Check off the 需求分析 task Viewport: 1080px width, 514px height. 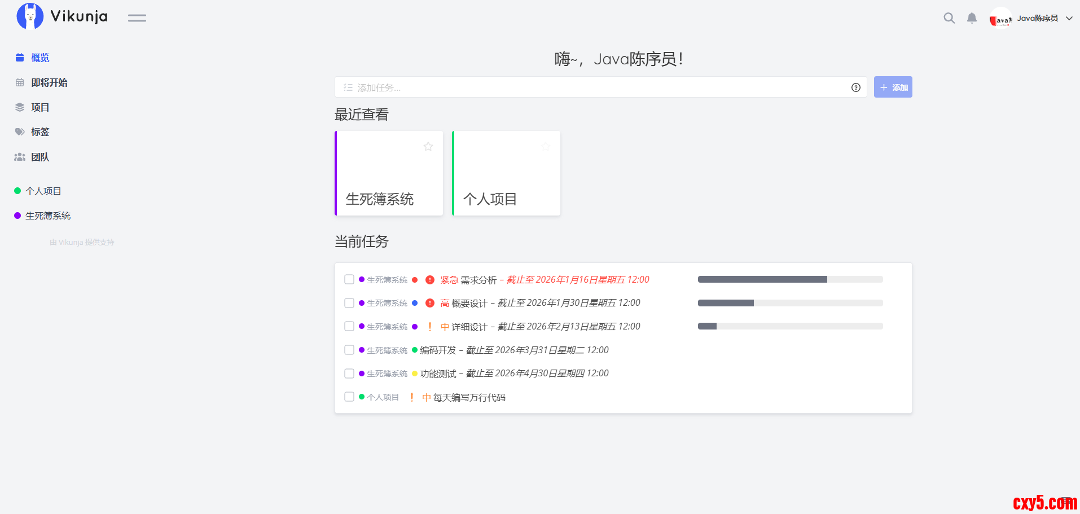point(349,280)
